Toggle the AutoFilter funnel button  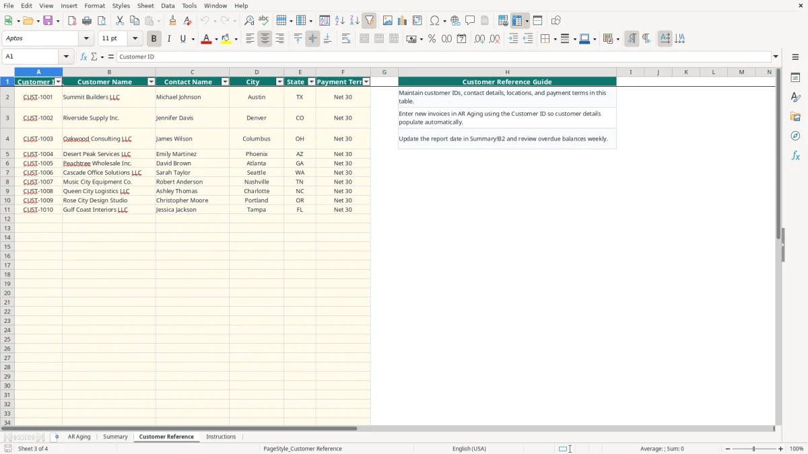click(x=369, y=21)
